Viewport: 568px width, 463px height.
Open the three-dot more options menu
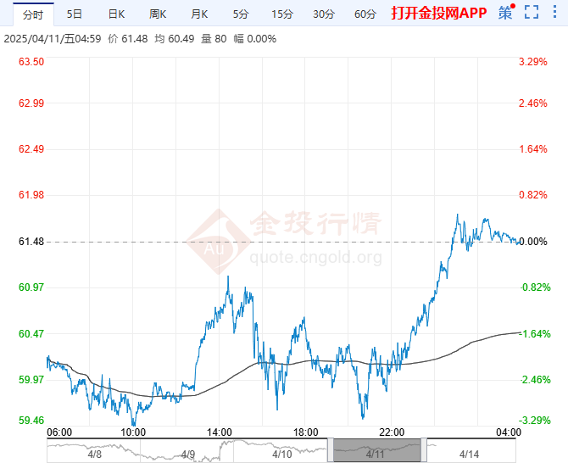pos(554,13)
